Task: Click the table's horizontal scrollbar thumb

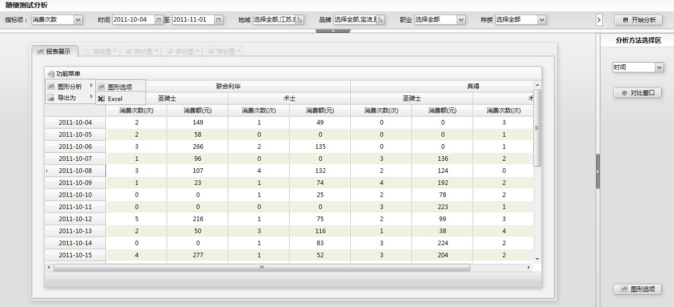Action: coord(262,267)
